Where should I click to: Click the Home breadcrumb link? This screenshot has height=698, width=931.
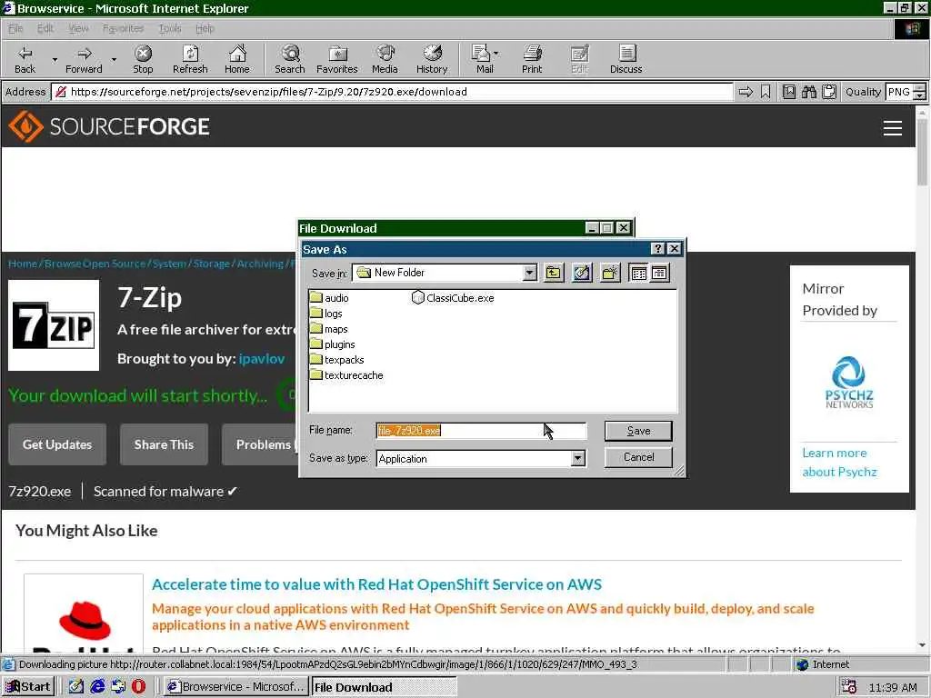[x=23, y=264]
